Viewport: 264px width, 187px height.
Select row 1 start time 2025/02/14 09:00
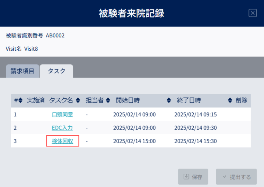[134, 115]
